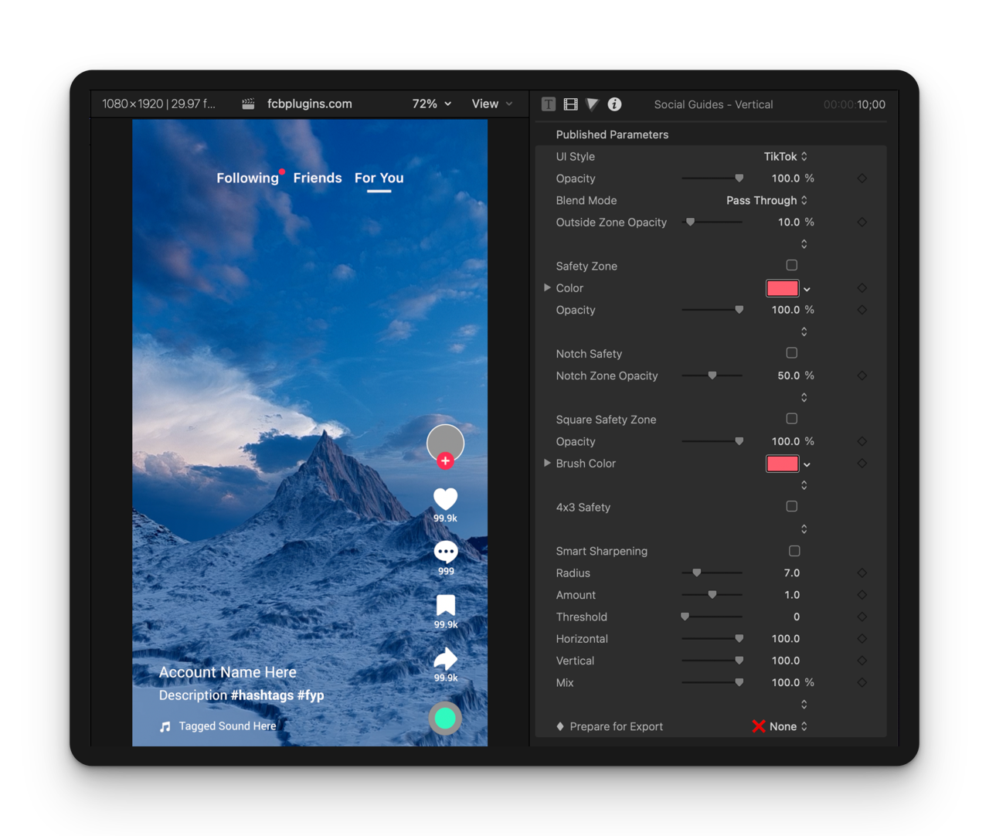
Task: Add keyframe diamond for Outside Zone Opacity
Action: [x=862, y=223]
